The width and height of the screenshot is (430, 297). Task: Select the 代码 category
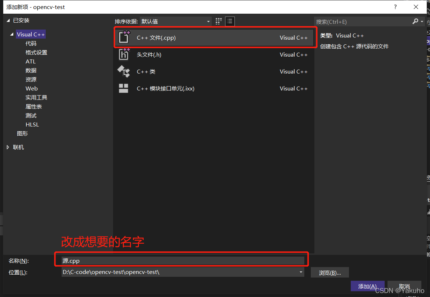tap(31, 43)
